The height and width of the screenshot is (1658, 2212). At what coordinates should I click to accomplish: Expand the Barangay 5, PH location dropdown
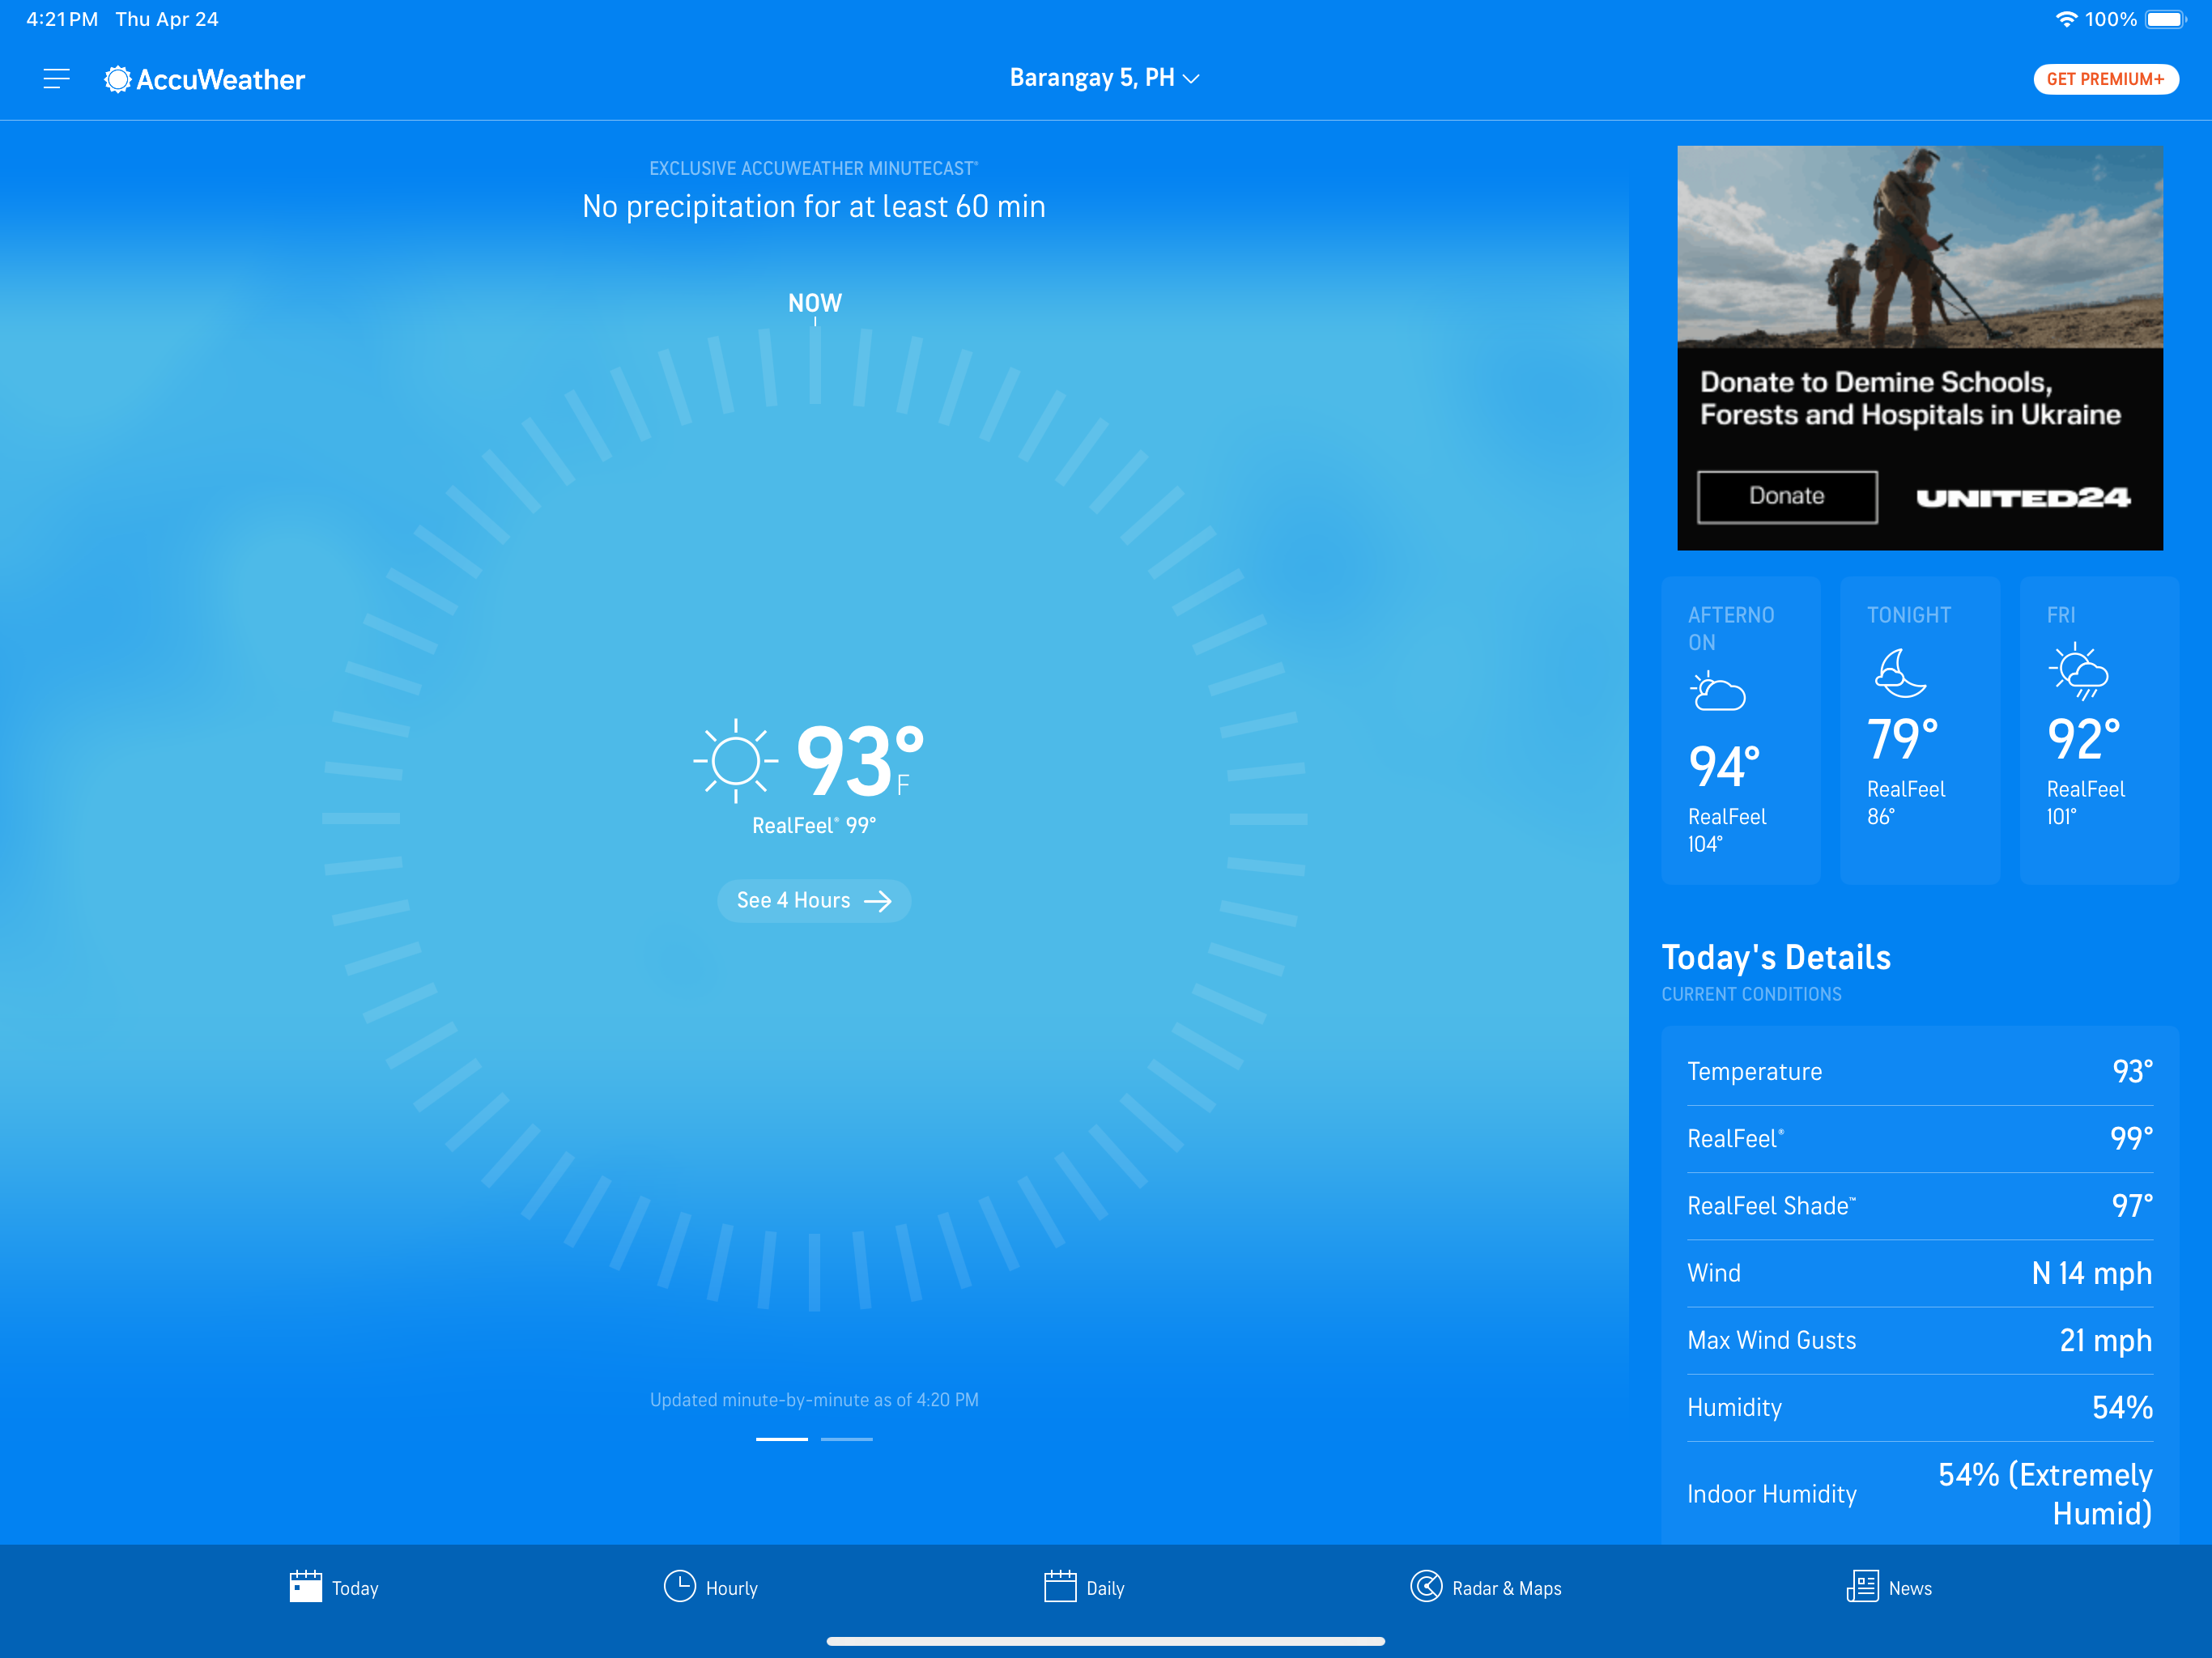[1104, 78]
